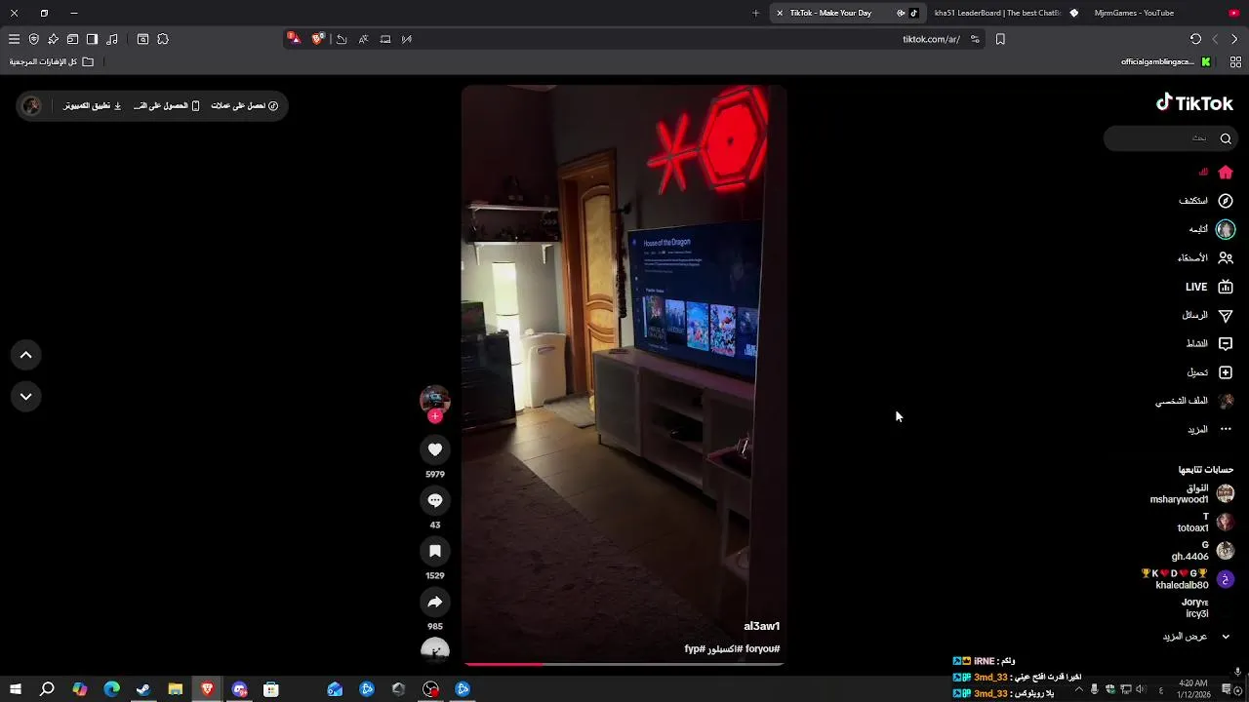Share the video with the arrow icon
This screenshot has height=702, width=1249.
tap(435, 602)
